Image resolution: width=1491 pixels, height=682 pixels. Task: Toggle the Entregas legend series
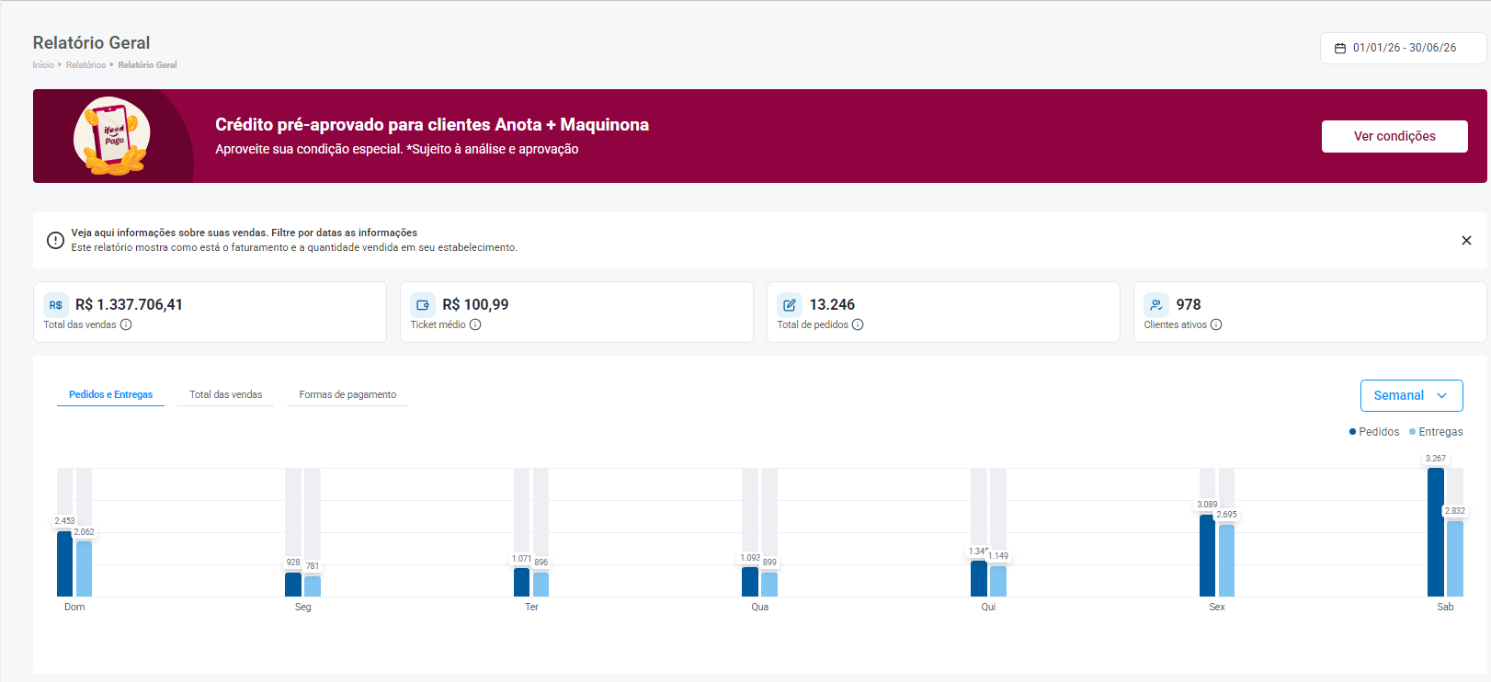coord(1436,432)
